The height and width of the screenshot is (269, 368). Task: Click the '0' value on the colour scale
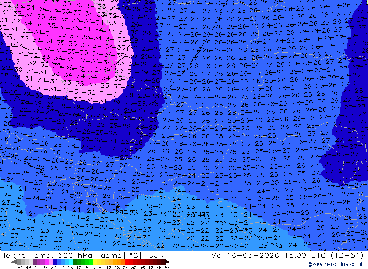pyautogui.click(x=93, y=268)
